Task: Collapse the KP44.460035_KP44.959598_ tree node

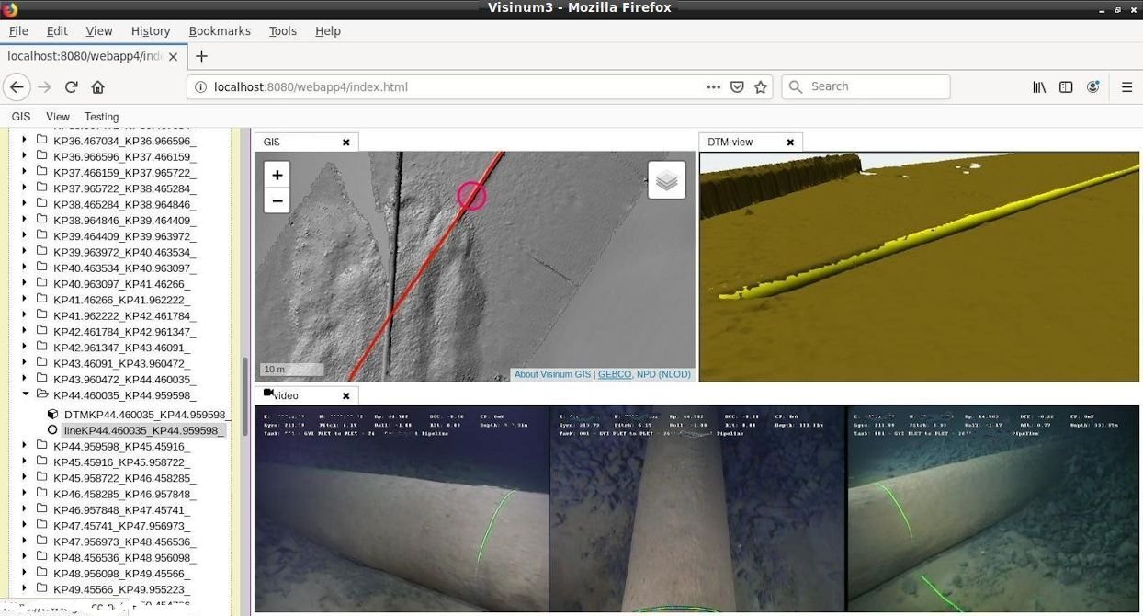Action: tap(27, 394)
